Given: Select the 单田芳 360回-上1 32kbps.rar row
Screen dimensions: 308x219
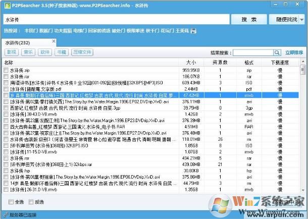Looking at the screenshot, I should coord(151,165).
